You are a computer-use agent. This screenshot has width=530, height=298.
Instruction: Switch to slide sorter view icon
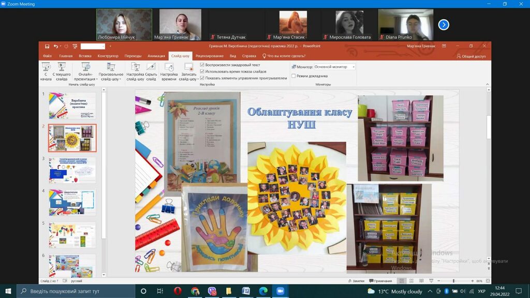[411, 281]
